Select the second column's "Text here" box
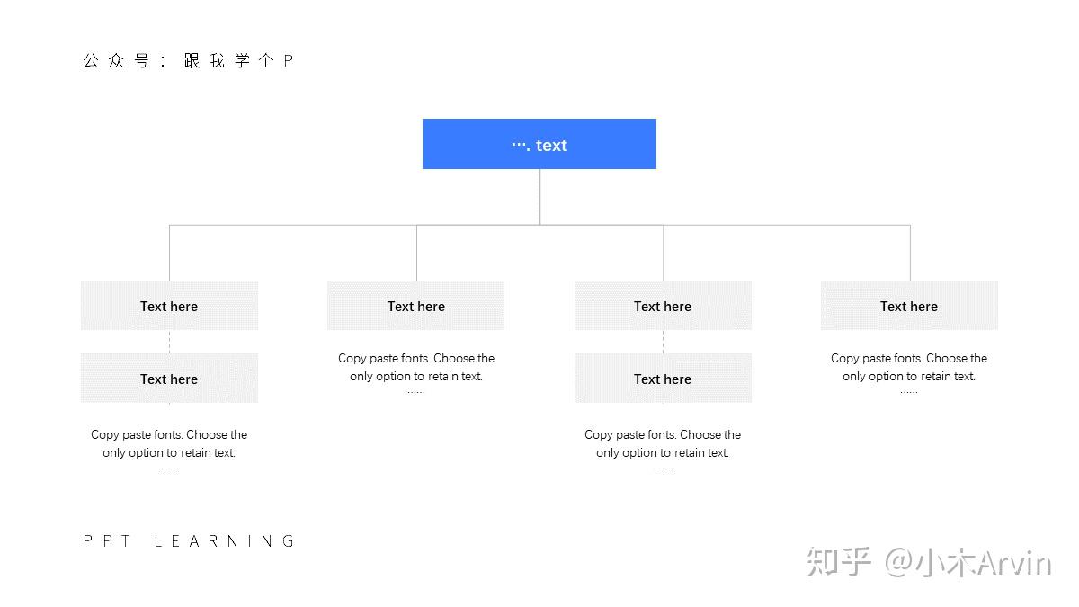Screen dimensions: 1079x607 coord(415,306)
